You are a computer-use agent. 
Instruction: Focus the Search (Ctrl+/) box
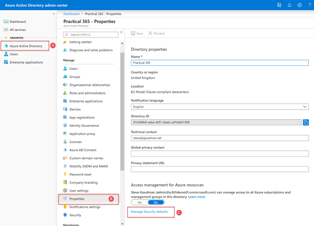point(91,34)
